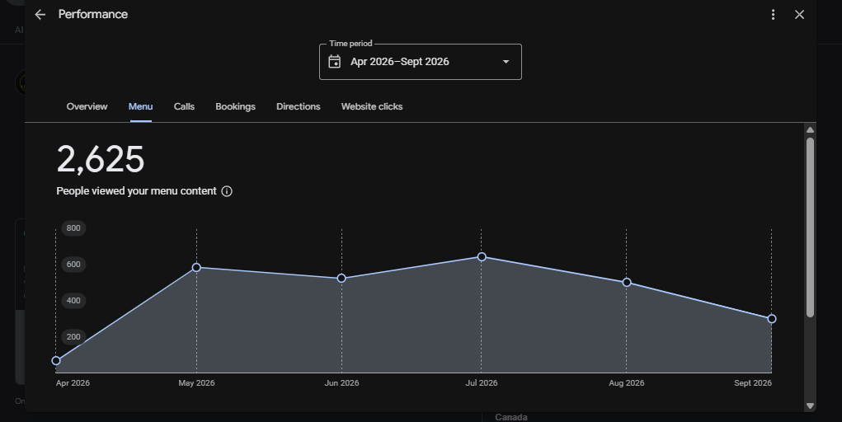Viewport: 842px width, 422px height.
Task: Select the Jul 2026 peak data point
Action: [482, 257]
